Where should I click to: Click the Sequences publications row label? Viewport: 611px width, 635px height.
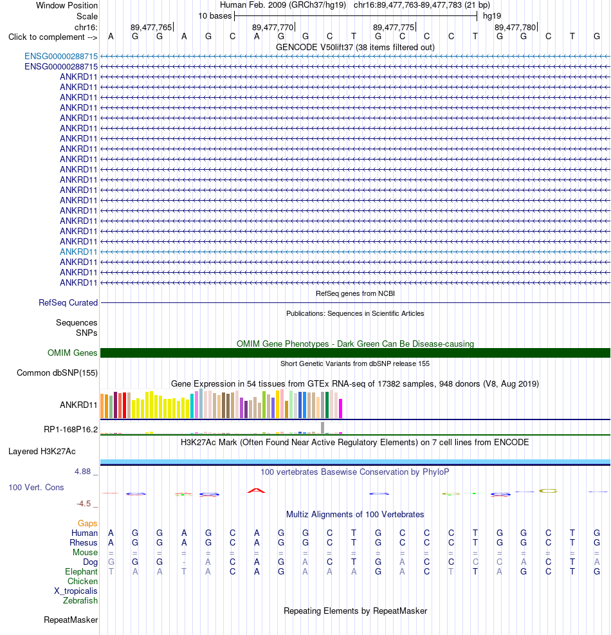(77, 323)
